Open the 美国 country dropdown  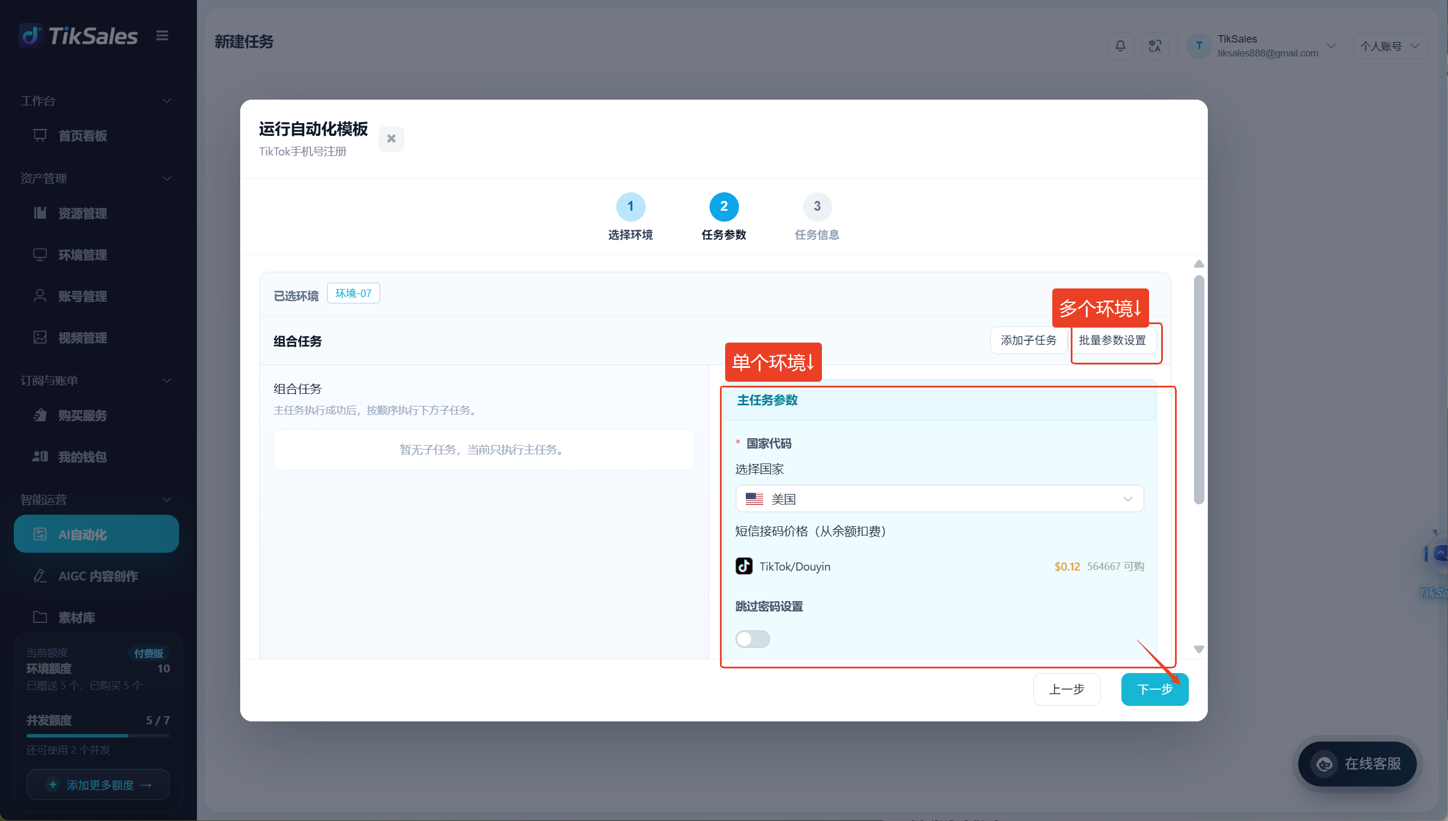[939, 499]
